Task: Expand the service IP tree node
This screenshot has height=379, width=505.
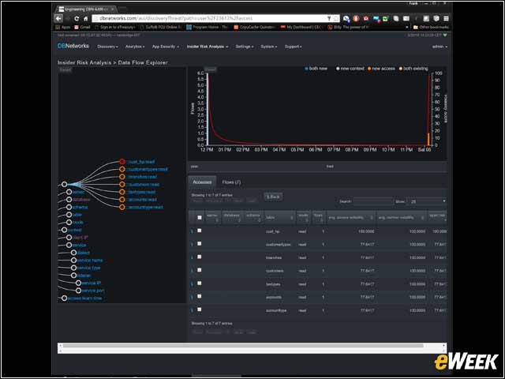Action: pos(78,283)
